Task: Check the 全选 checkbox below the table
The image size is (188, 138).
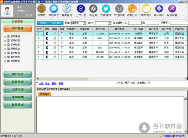Action: pos(38,84)
